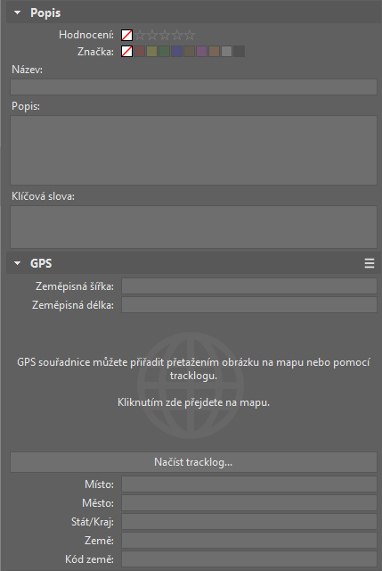382x571 pixels.
Task: Set rating to three stars
Action: (x=165, y=36)
